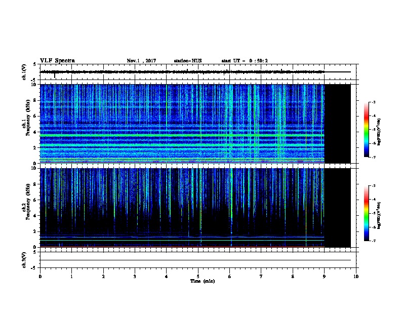Click the "1" tick on the Time axis
401x310 pixels.
click(x=71, y=276)
